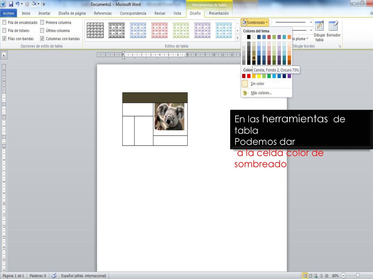Screen dimensions: 373x279
Task: Open Customize Quick Access Toolbar dropdown
Action: click(44, 4)
